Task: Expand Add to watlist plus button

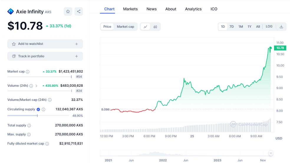Action: click(x=77, y=44)
